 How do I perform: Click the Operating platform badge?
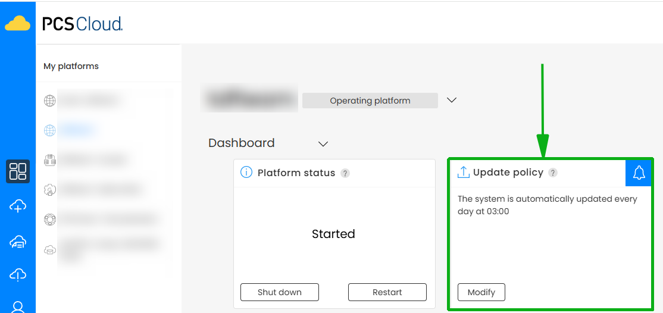[x=370, y=101]
